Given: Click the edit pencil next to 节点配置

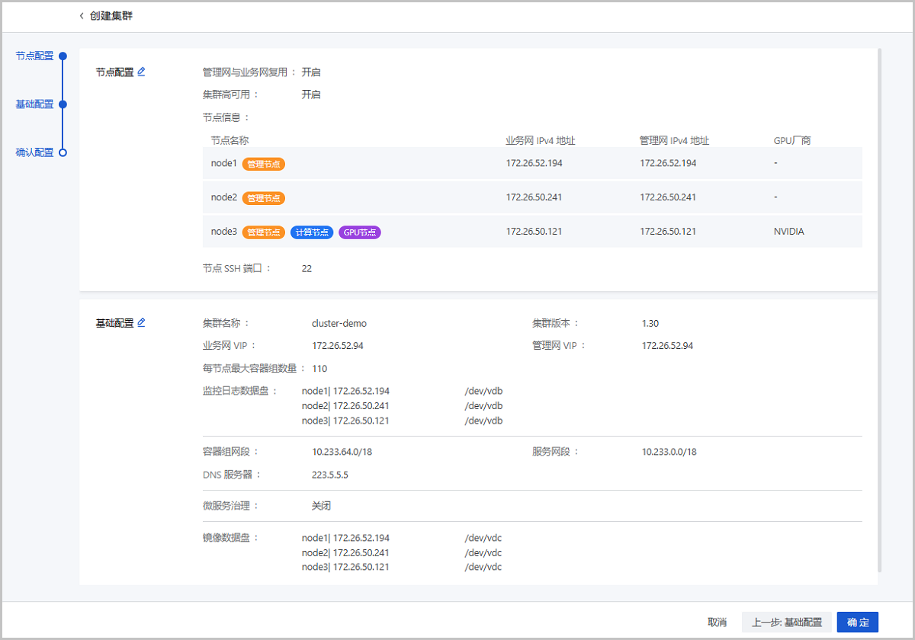Looking at the screenshot, I should click(141, 72).
